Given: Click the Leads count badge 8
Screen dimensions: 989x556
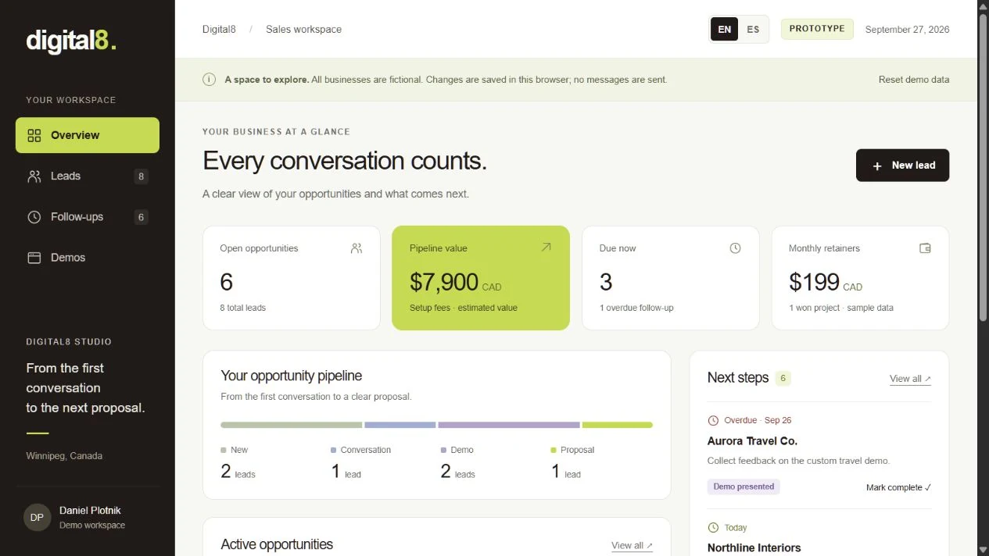Looking at the screenshot, I should [142, 176].
